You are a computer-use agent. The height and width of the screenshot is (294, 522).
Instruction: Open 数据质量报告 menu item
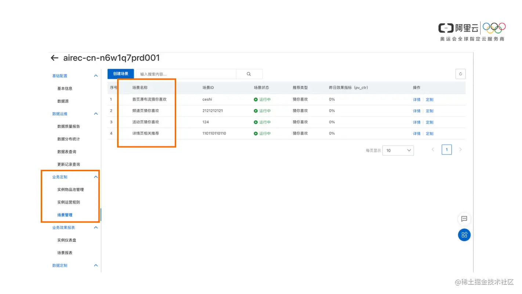tap(68, 126)
